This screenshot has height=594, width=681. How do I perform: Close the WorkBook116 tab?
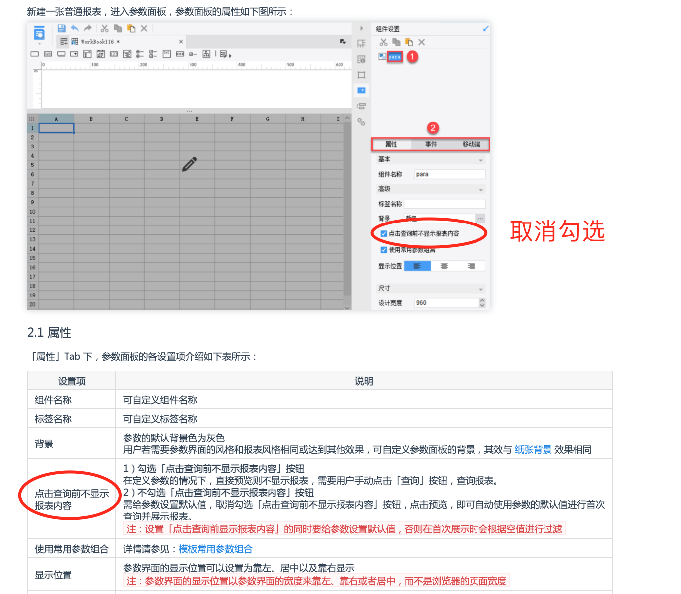(x=181, y=42)
